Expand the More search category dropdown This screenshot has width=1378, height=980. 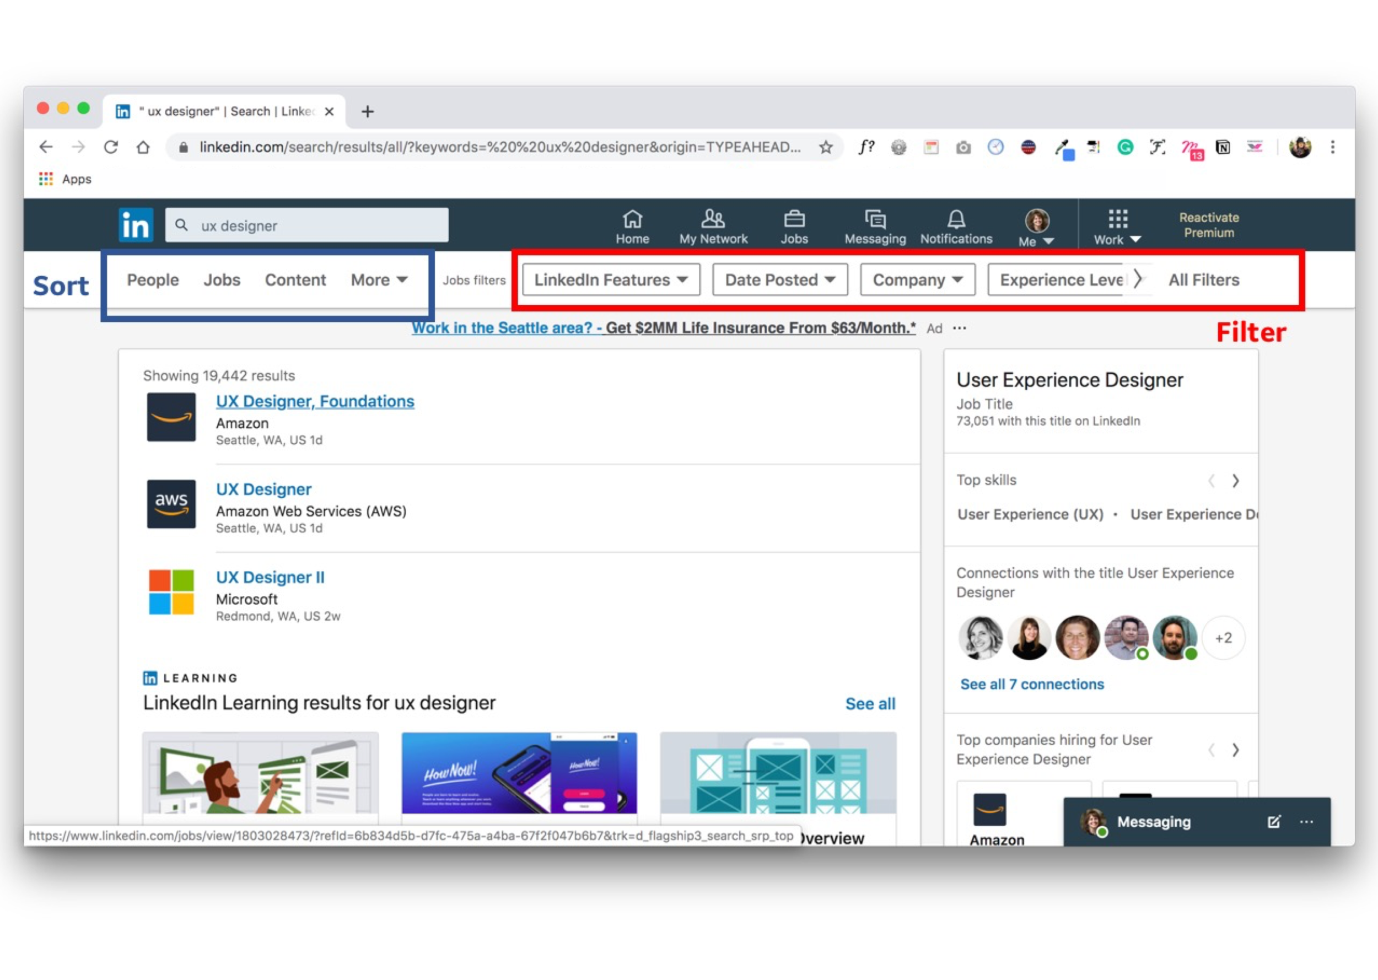coord(379,279)
